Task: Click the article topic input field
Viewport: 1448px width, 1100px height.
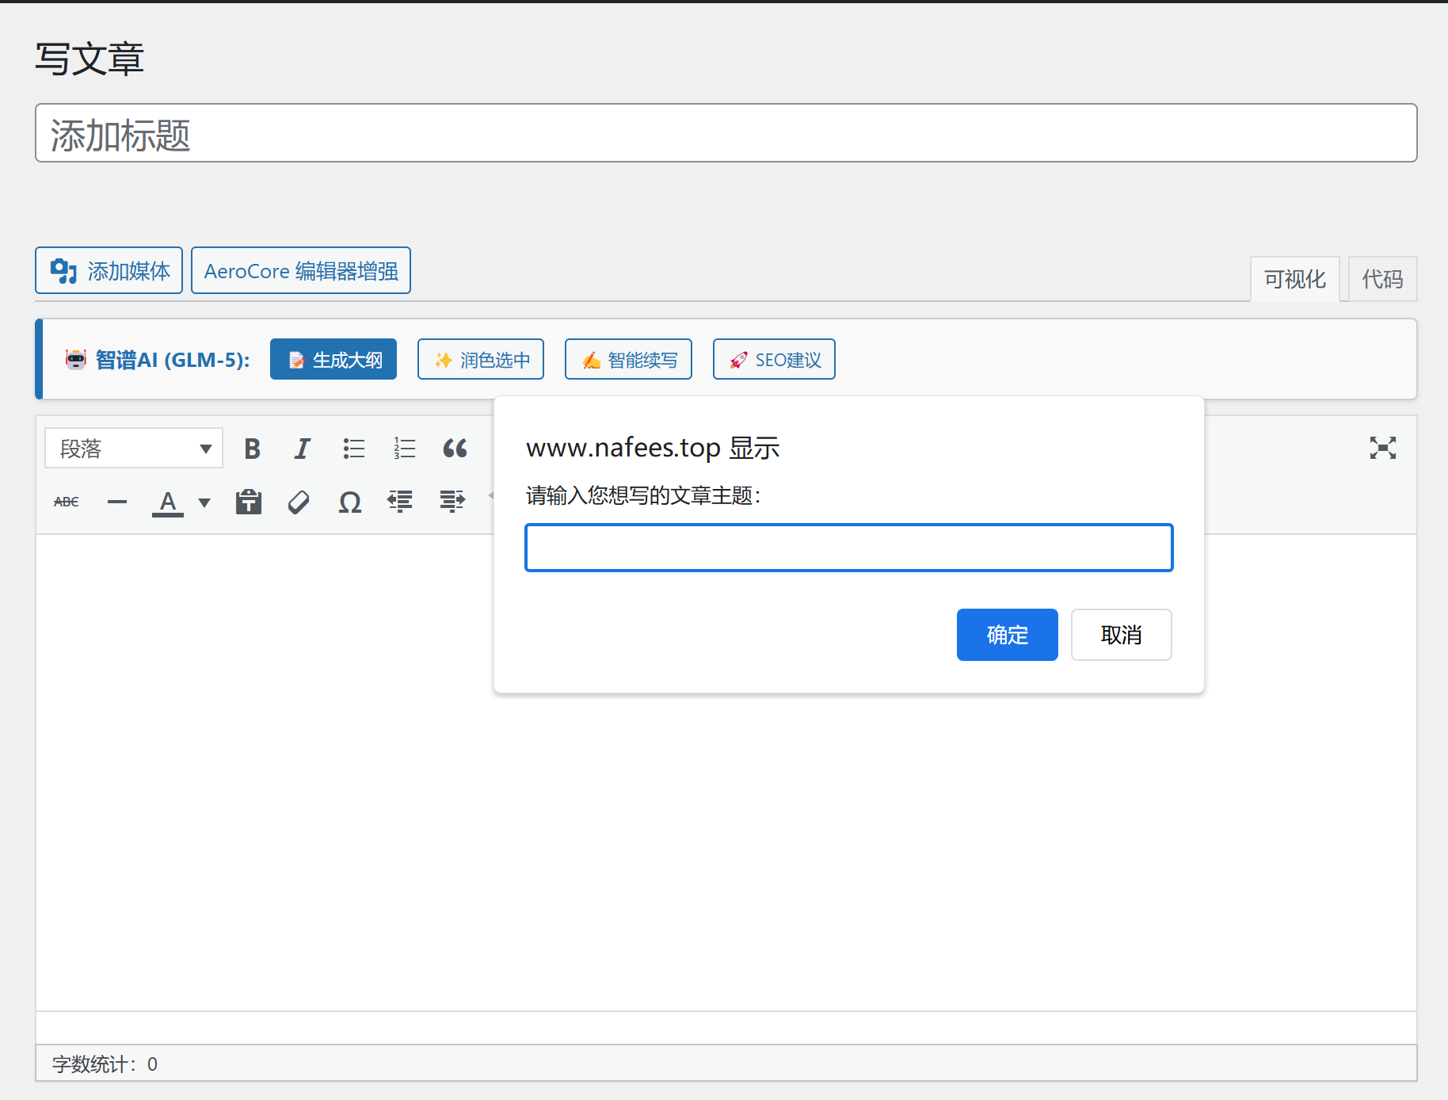Action: (x=848, y=548)
